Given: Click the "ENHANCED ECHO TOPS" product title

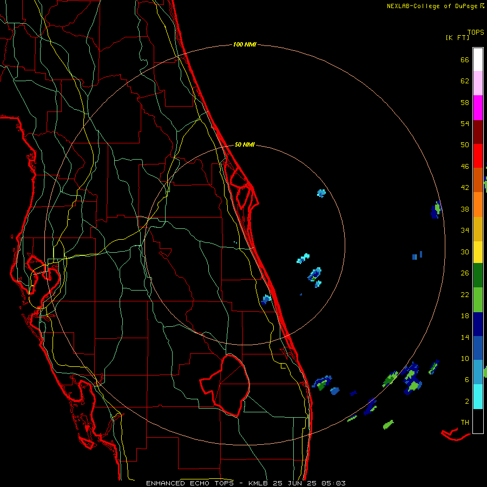Looking at the screenshot, I should click(190, 483).
